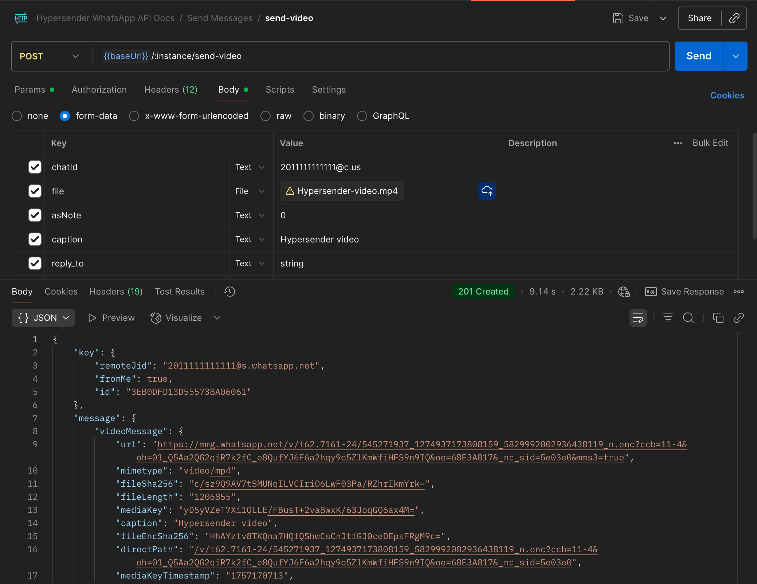Click the copy link icon beside Share
This screenshot has width=757, height=584.
pyautogui.click(x=734, y=18)
